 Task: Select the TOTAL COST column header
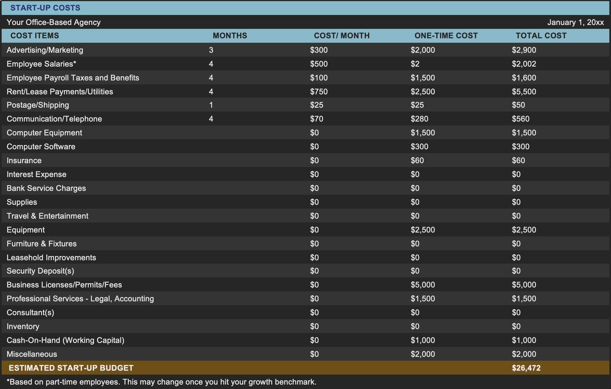(x=541, y=36)
